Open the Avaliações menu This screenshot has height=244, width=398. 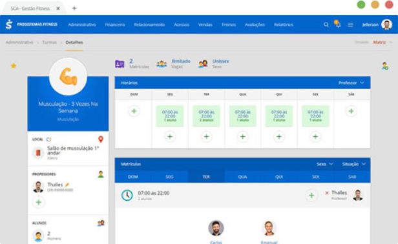255,25
